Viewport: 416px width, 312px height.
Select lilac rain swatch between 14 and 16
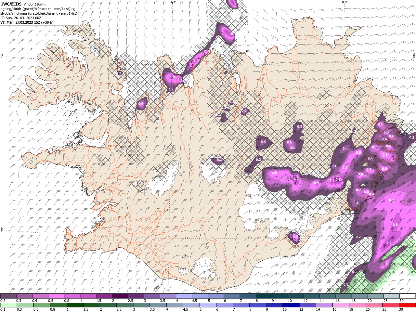point(324,305)
